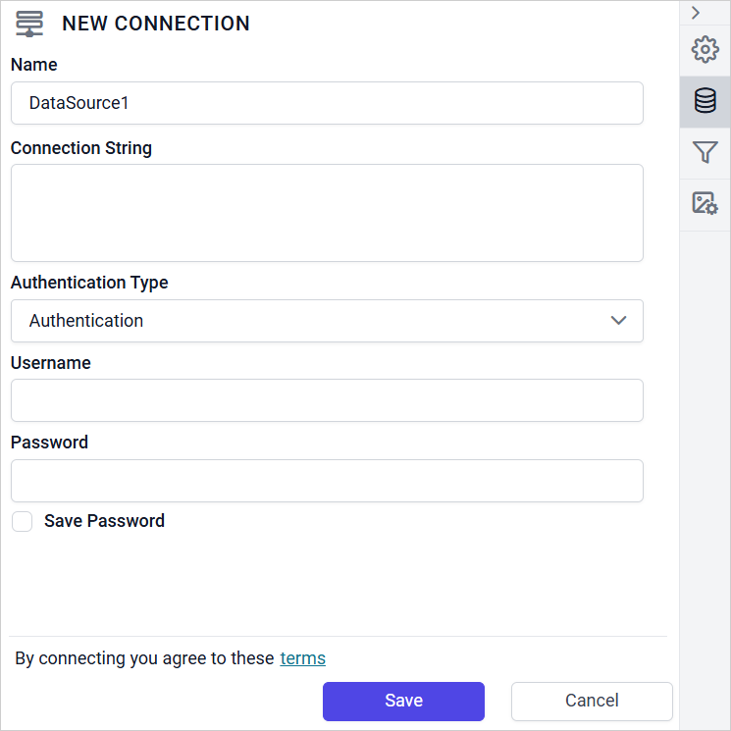Open the settings gear panel icon

(705, 50)
